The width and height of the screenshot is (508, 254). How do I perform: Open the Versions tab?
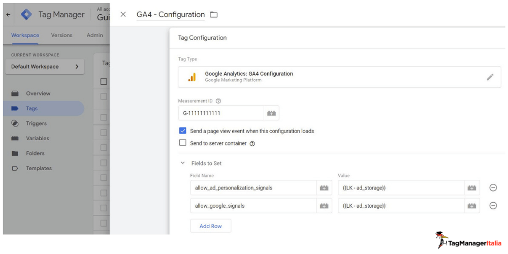click(61, 36)
